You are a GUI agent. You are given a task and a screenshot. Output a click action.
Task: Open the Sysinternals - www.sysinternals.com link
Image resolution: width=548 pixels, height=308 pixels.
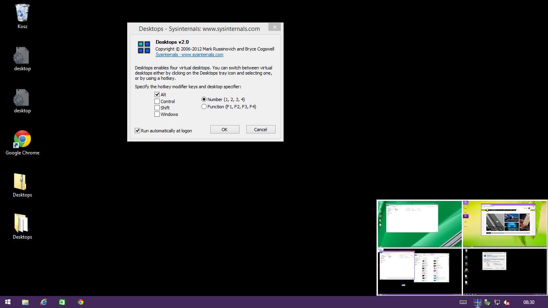coord(189,55)
